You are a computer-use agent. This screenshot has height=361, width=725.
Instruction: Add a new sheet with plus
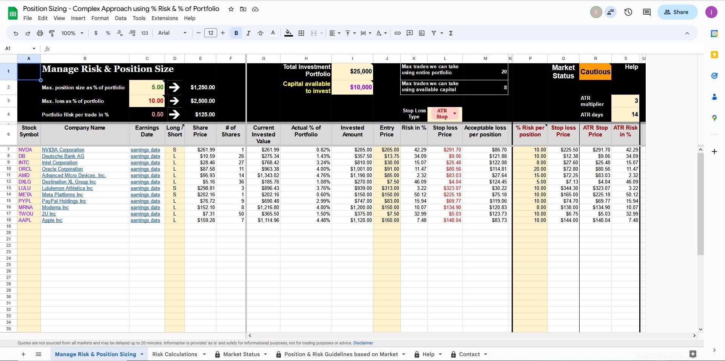(x=23, y=354)
